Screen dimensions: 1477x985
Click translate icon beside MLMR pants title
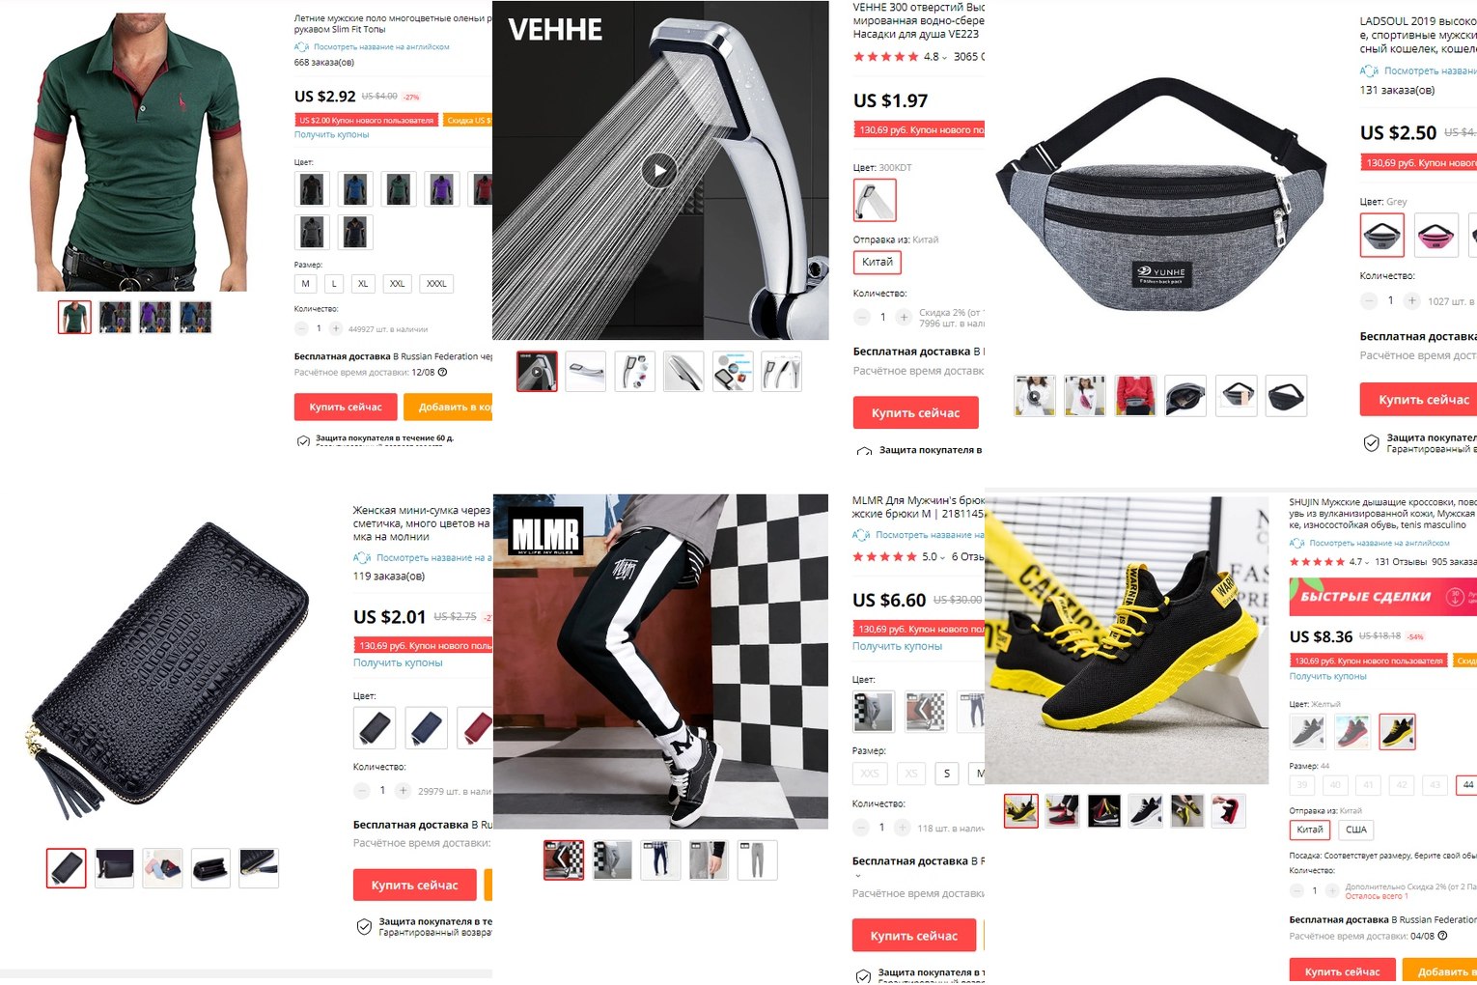861,535
